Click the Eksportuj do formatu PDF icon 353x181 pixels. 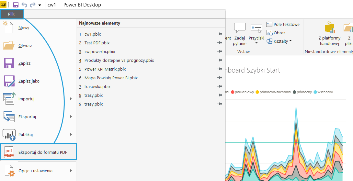tap(9, 152)
